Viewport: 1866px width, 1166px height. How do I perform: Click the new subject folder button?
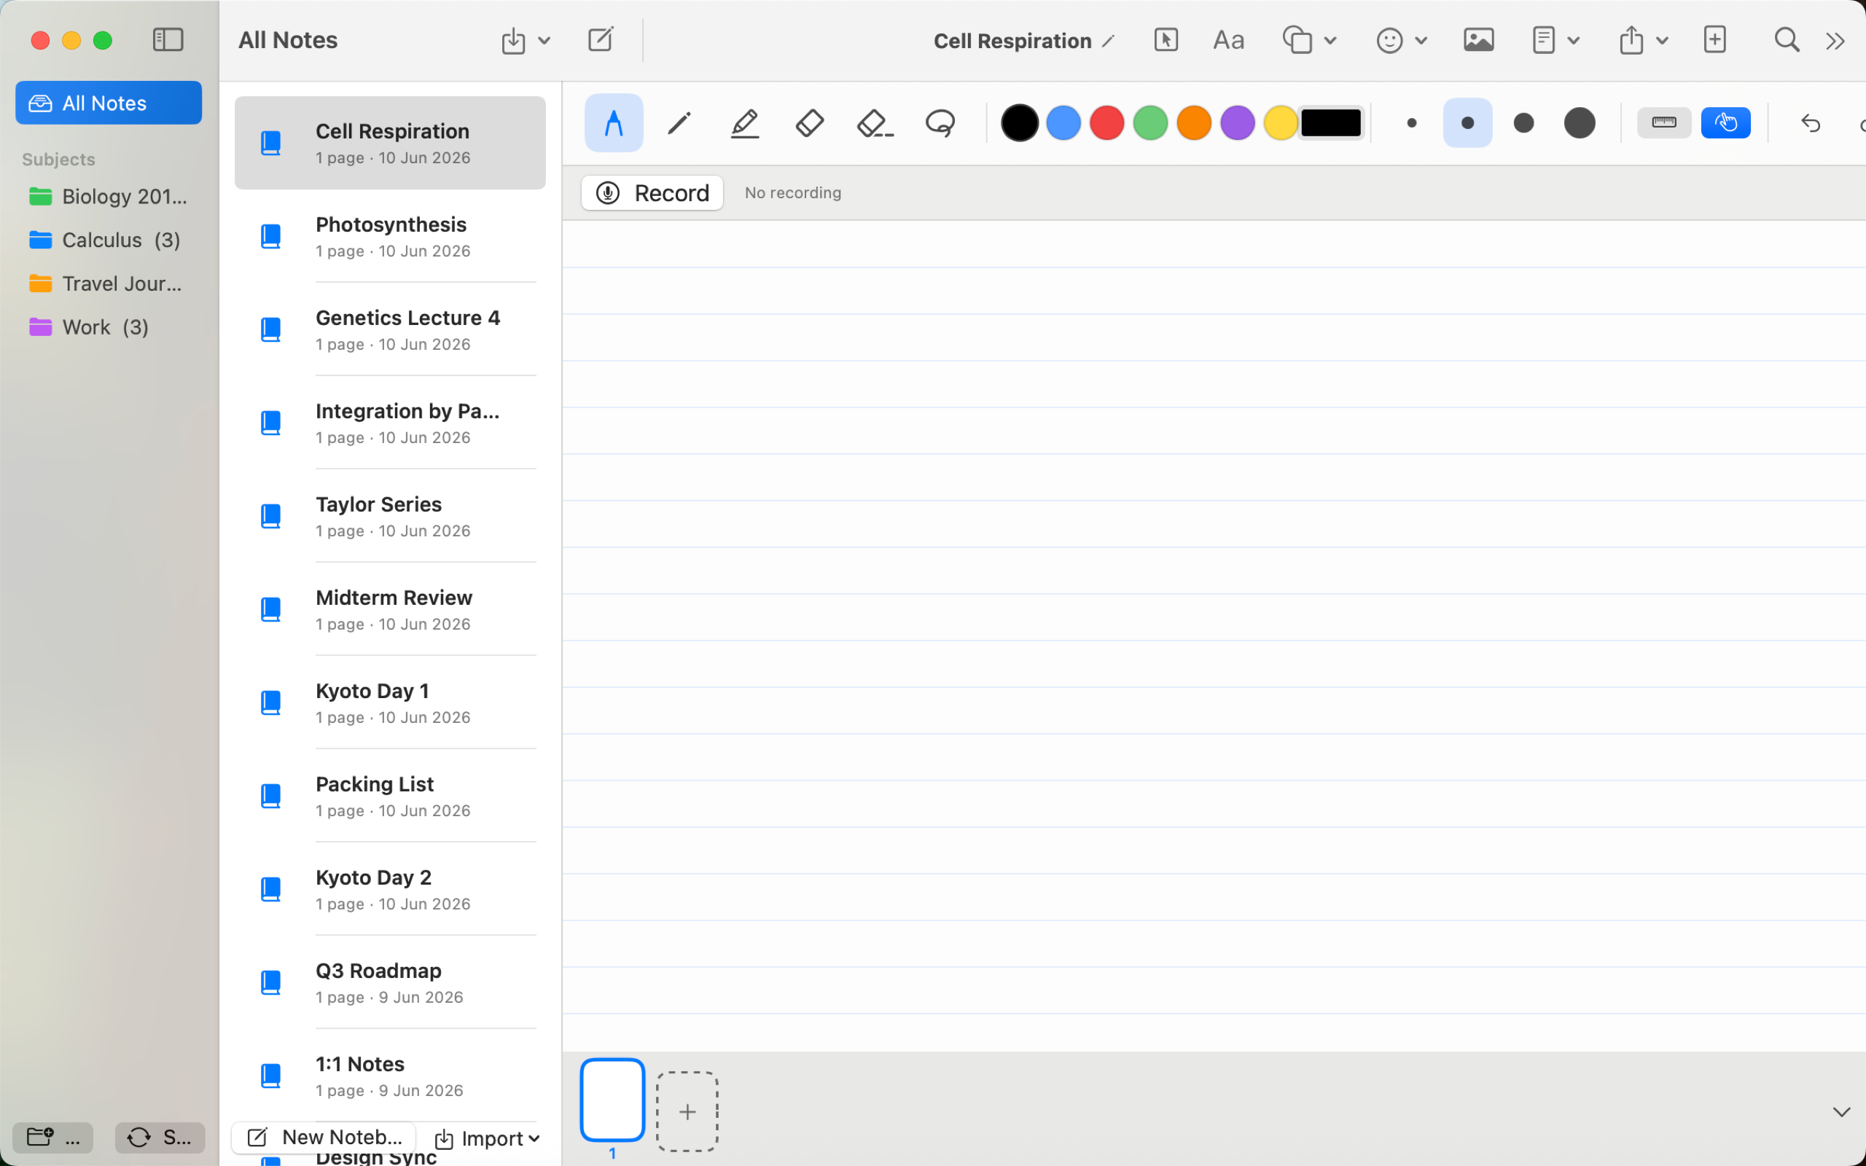coord(52,1138)
